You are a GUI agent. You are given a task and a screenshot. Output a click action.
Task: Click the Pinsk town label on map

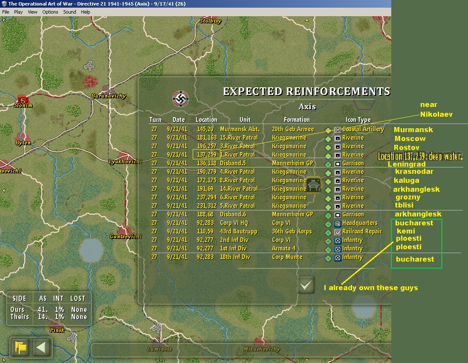coord(57,330)
